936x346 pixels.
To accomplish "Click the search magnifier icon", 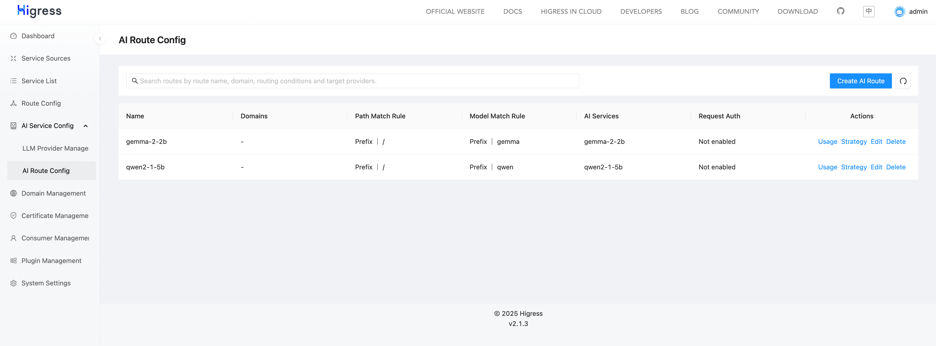I will [x=135, y=81].
